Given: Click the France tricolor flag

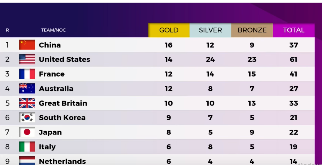Looking at the screenshot, I should (x=27, y=74).
